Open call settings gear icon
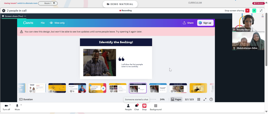This screenshot has height=114, width=268. [3, 11]
